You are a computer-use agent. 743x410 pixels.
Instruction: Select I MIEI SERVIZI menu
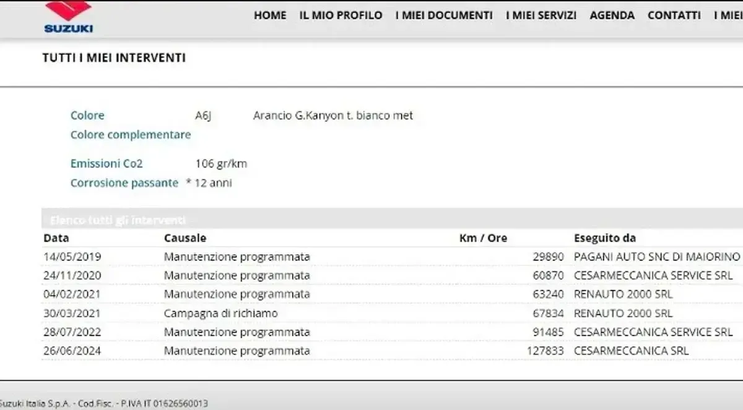(541, 15)
